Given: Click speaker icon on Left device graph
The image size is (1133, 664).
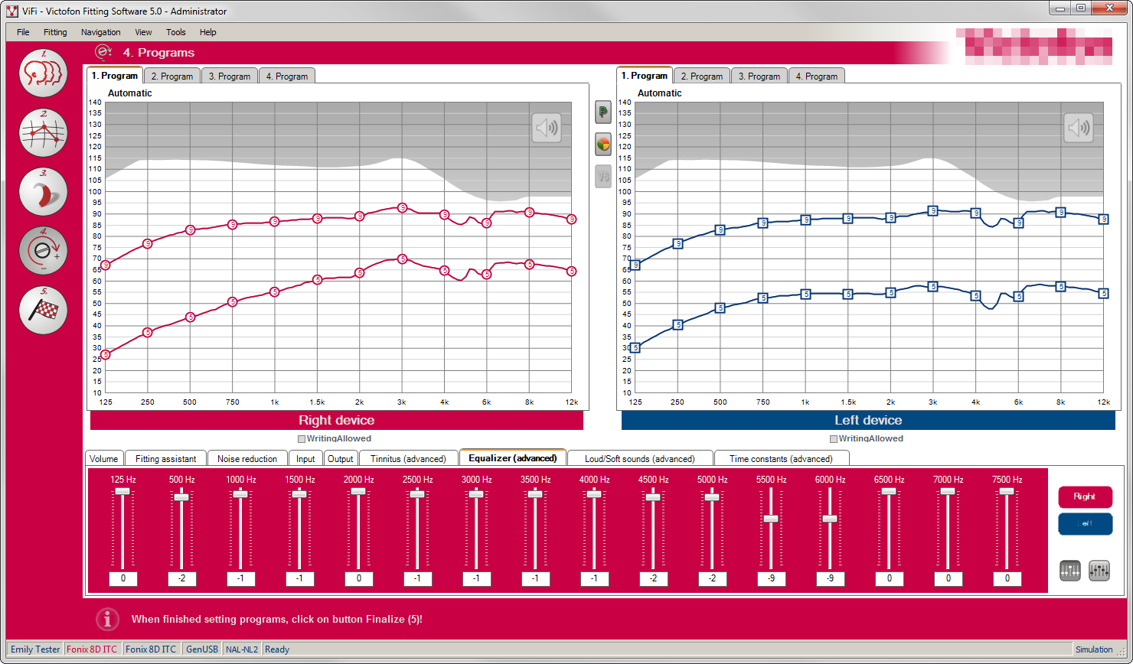Looking at the screenshot, I should (1078, 128).
